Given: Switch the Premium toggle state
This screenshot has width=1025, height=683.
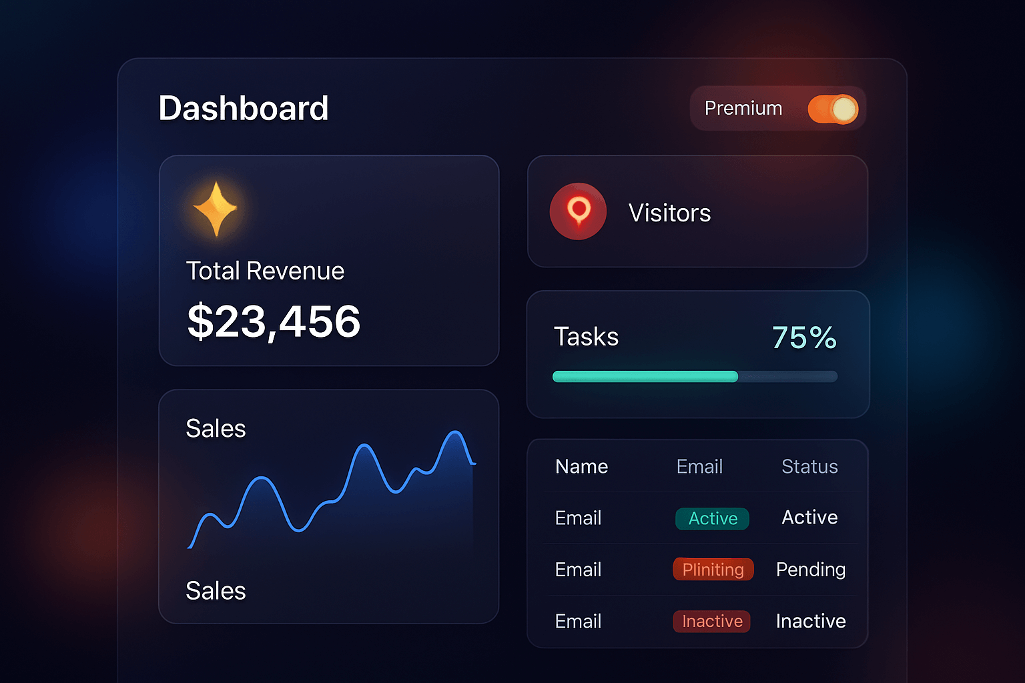Looking at the screenshot, I should [834, 108].
